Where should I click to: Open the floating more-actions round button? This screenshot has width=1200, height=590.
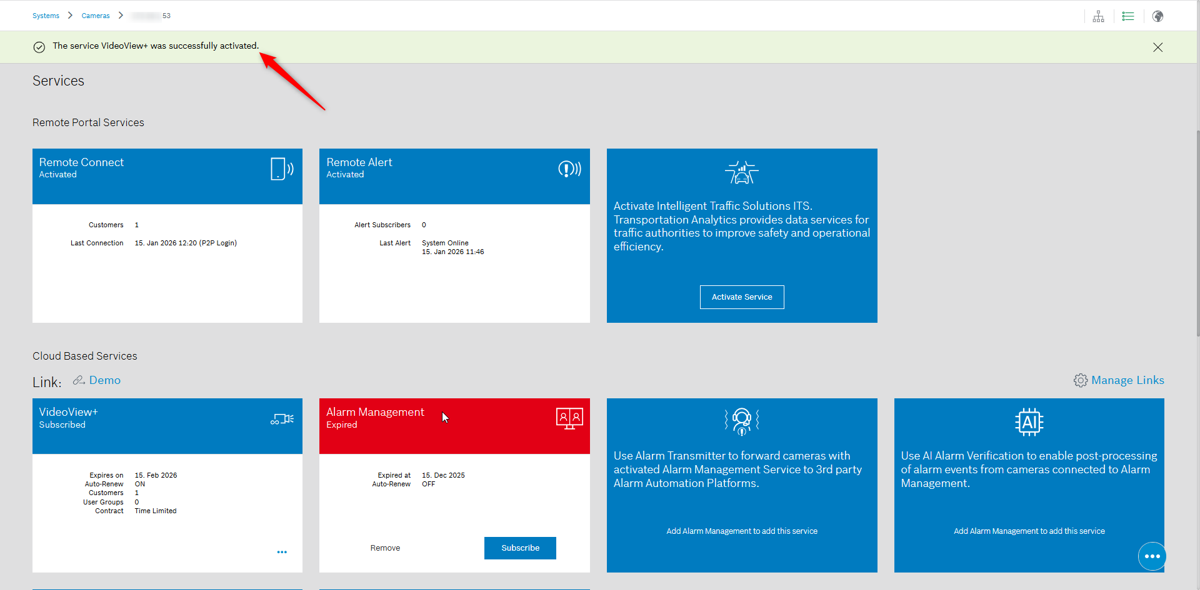1152,556
